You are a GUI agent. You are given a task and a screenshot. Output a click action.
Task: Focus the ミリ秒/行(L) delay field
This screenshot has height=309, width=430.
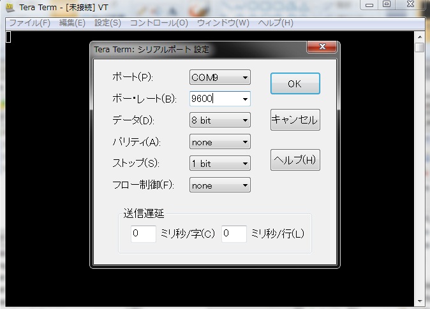(x=234, y=234)
